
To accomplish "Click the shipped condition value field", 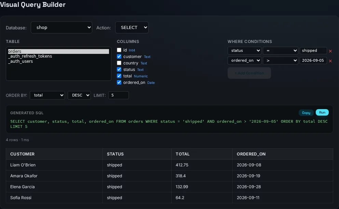I will tap(313, 50).
